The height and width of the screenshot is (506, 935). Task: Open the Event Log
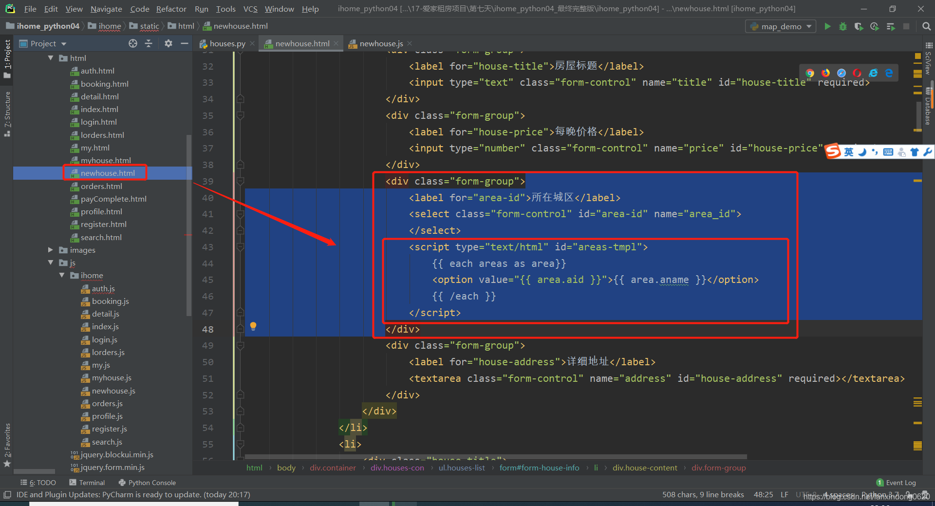pos(897,483)
